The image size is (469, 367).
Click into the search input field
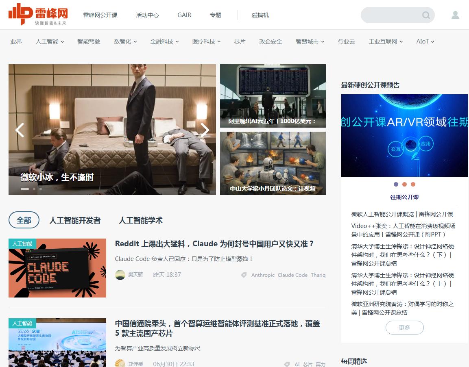coord(392,15)
